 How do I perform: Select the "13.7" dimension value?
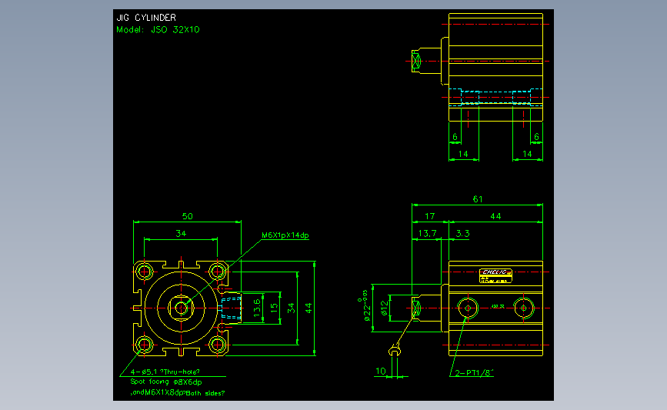tap(427, 234)
